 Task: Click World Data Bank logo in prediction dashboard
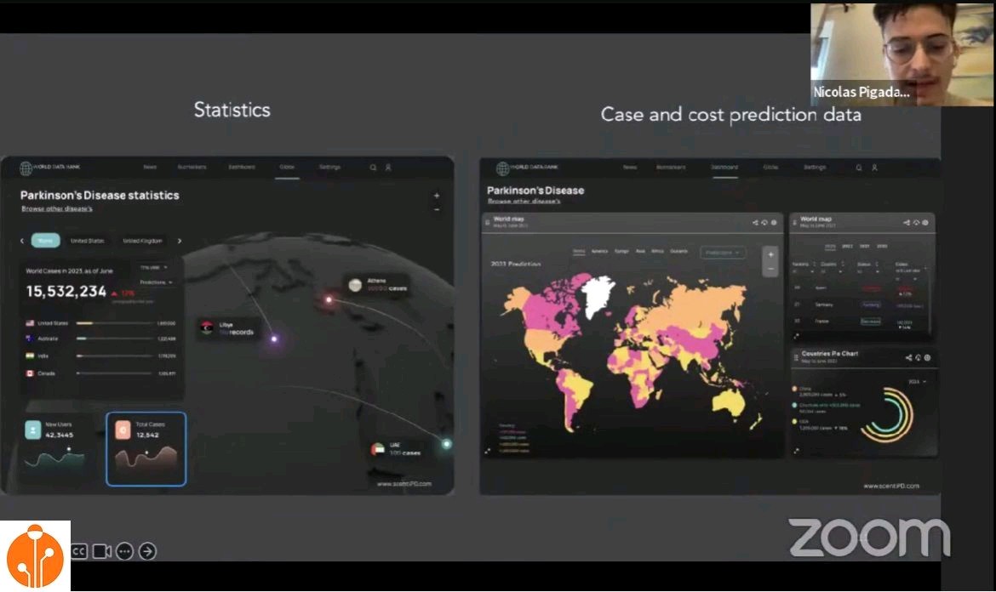(x=527, y=168)
